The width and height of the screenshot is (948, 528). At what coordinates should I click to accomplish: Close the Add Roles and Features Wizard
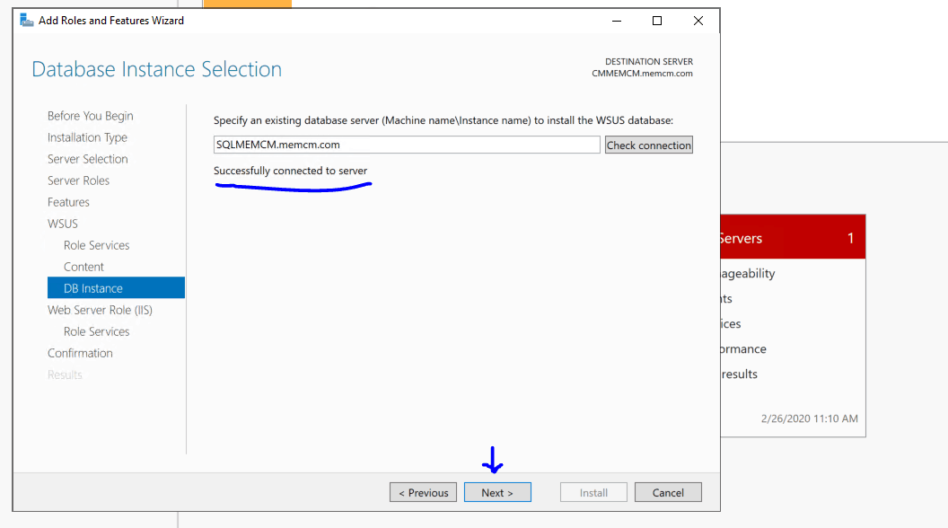coord(698,21)
